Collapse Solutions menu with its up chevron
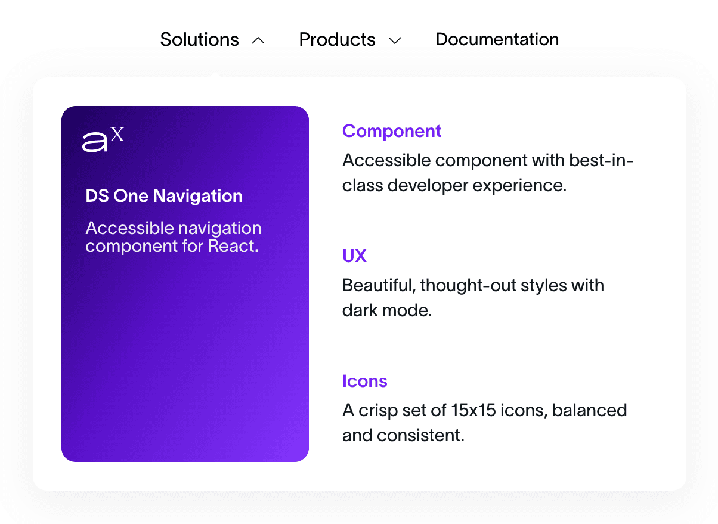This screenshot has height=524, width=718. point(258,40)
